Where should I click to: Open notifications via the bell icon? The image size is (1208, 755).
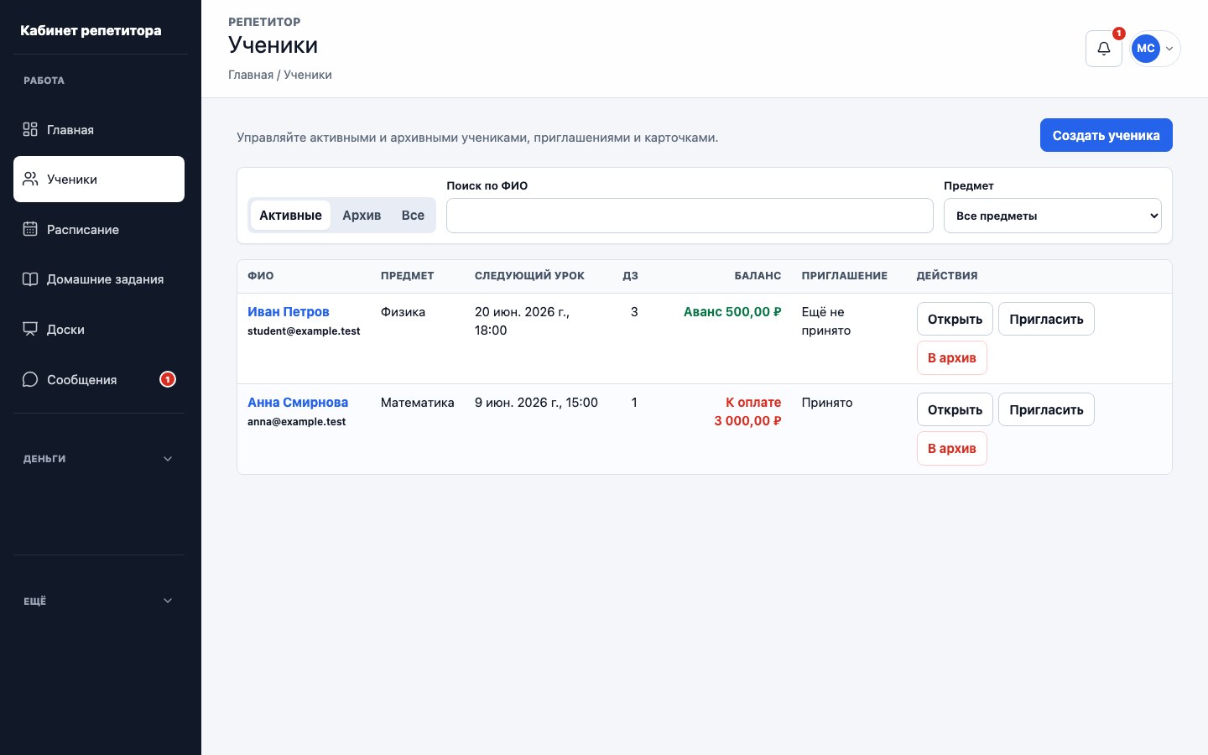pos(1104,49)
